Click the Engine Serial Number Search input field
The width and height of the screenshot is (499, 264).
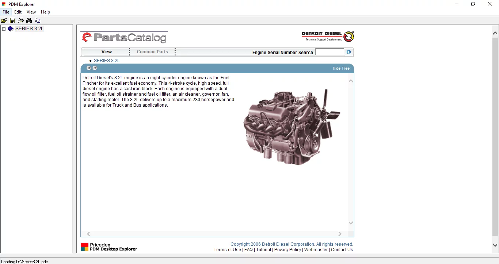point(329,52)
